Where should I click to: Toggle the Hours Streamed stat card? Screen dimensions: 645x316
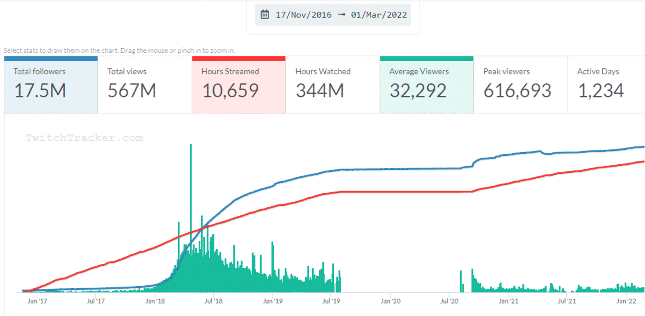click(239, 85)
